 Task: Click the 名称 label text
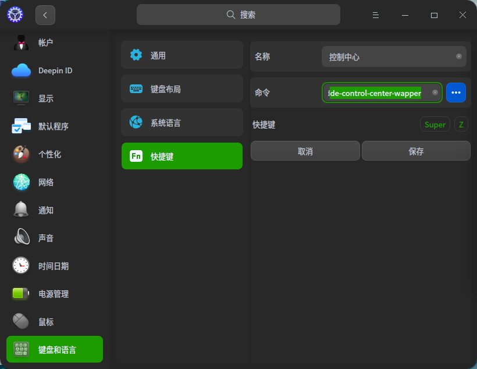pyautogui.click(x=262, y=56)
